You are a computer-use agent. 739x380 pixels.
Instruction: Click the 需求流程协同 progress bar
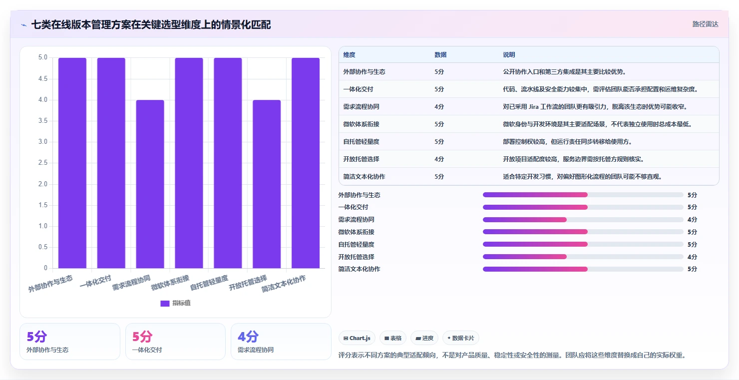(583, 220)
